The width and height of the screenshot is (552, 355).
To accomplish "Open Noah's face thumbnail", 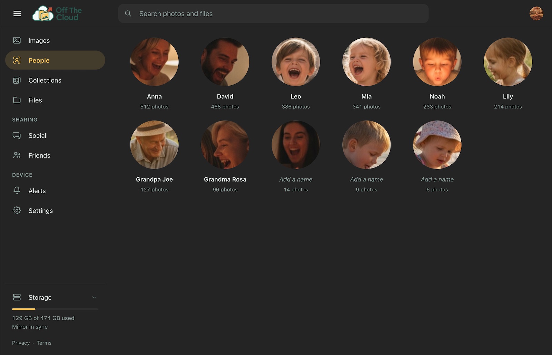I will click(437, 62).
